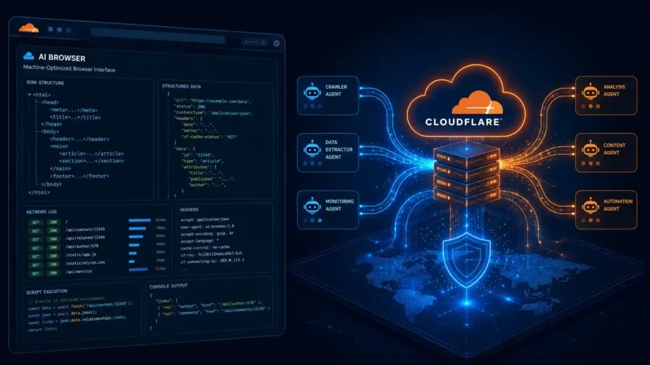650x365 pixels.
Task: Click the timing bar for /static/app.js request
Action: pos(133,253)
